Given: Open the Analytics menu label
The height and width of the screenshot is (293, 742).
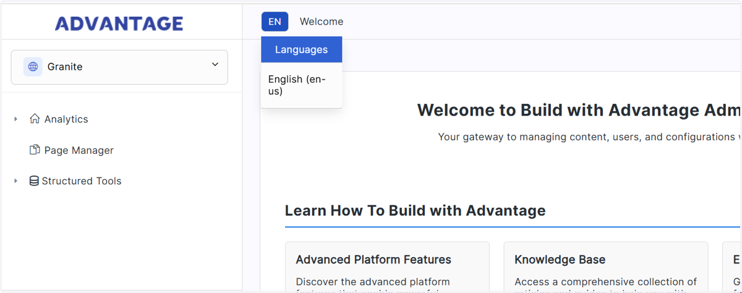Looking at the screenshot, I should (66, 119).
